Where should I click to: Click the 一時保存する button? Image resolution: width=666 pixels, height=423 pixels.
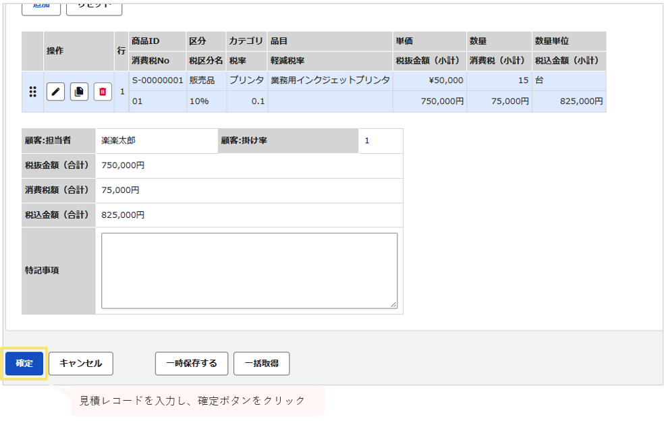192,364
